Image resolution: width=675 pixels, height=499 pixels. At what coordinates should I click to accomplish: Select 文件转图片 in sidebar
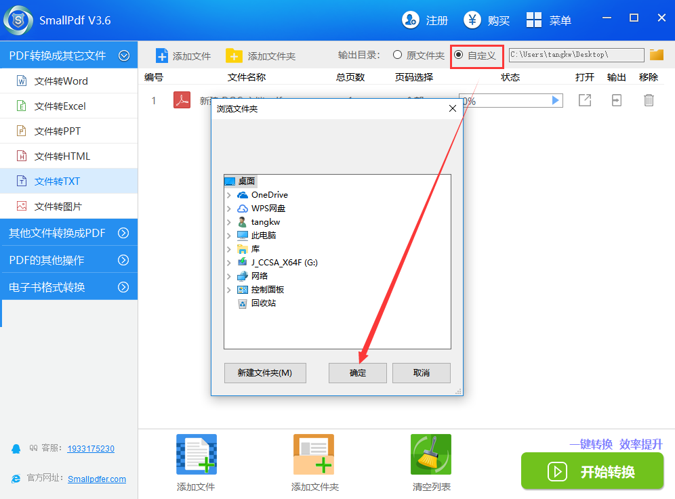pos(69,206)
